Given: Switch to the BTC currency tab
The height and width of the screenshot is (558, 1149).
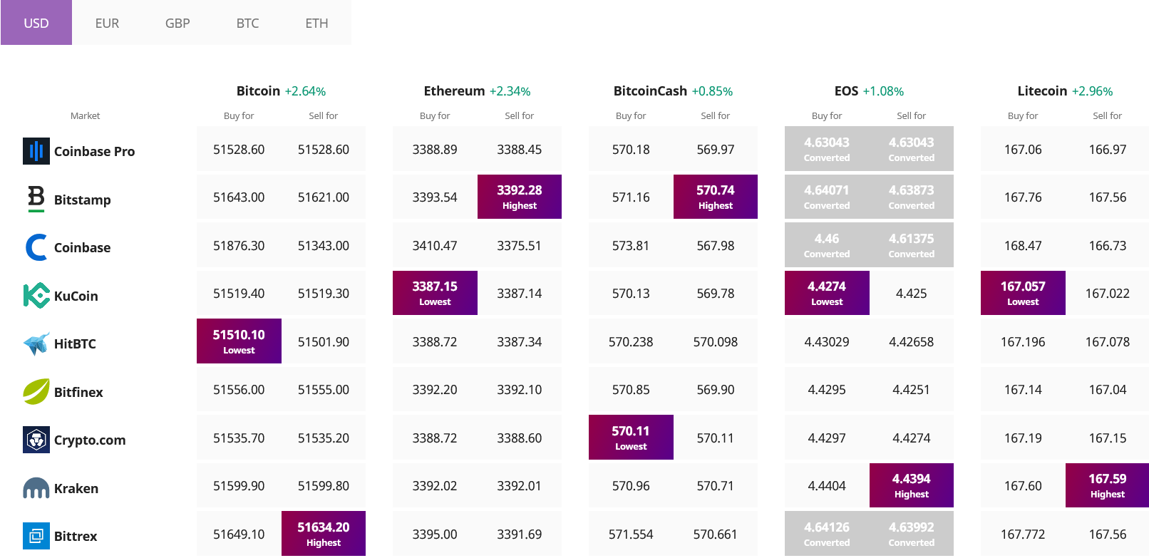Looking at the screenshot, I should click(x=247, y=23).
